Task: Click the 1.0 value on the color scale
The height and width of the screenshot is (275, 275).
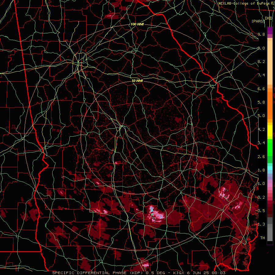Action: pyautogui.click(x=261, y=184)
